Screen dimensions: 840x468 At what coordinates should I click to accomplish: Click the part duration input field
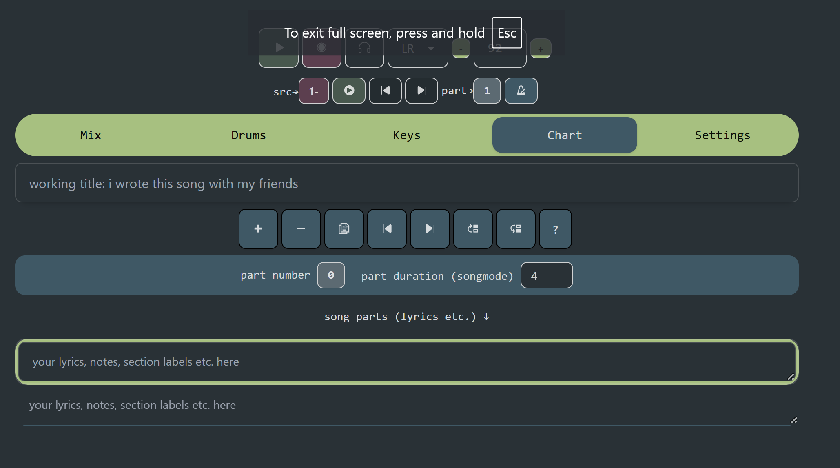click(x=546, y=275)
